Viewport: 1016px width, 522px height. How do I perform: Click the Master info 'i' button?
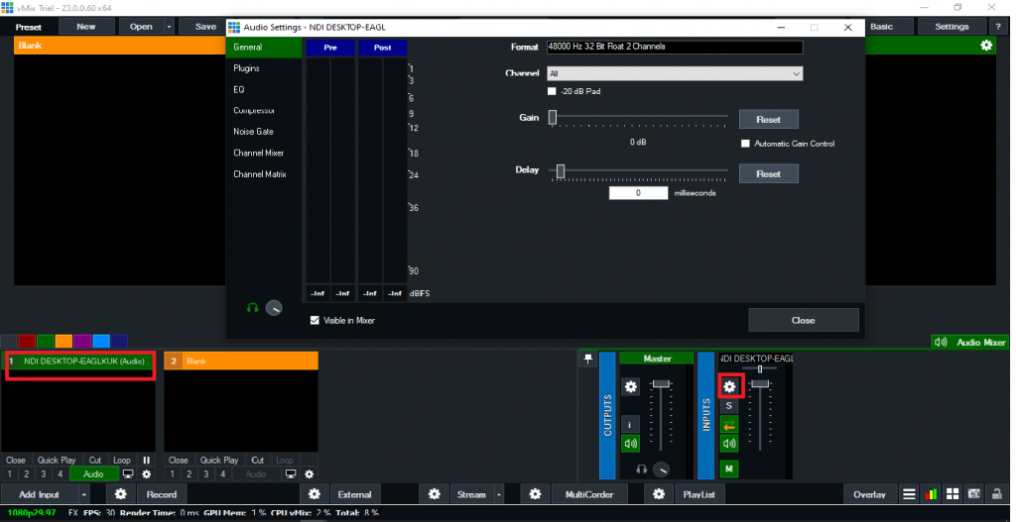(630, 424)
